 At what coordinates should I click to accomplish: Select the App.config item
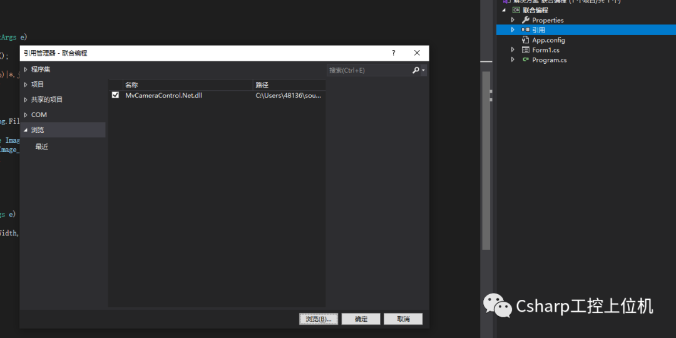548,40
